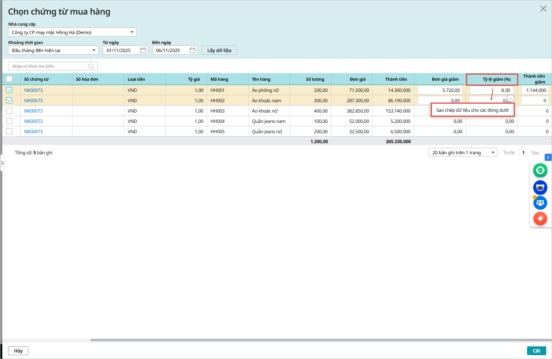The height and width of the screenshot is (359, 552).
Task: Choose 'Sao chép dữ liệu cho các dòng dưới'
Action: click(472, 110)
